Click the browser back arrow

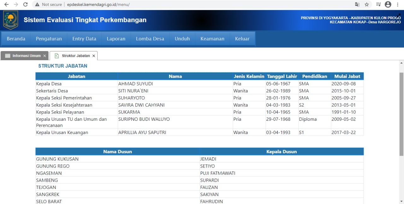[x=6, y=5]
